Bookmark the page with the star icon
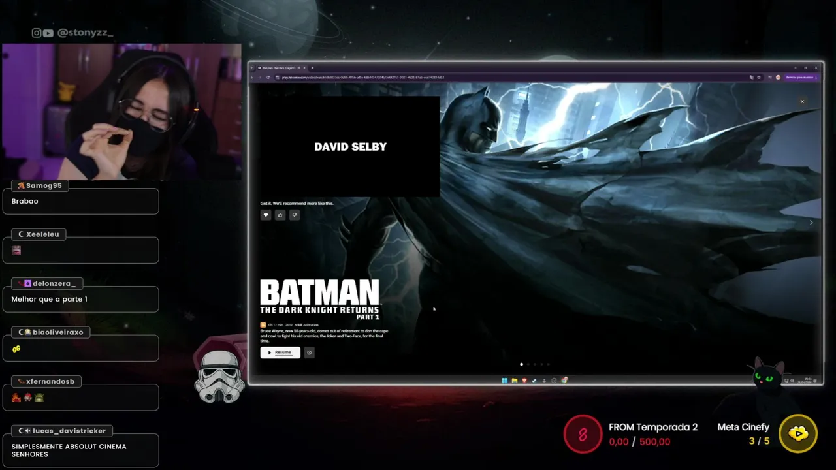836x470 pixels. [x=758, y=77]
